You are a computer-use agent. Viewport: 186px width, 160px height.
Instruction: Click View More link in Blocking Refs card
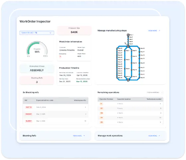(77, 136)
